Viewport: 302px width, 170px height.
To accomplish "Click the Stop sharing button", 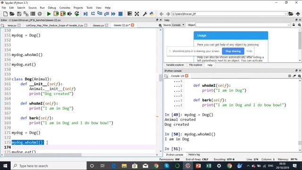I will [x=233, y=51].
